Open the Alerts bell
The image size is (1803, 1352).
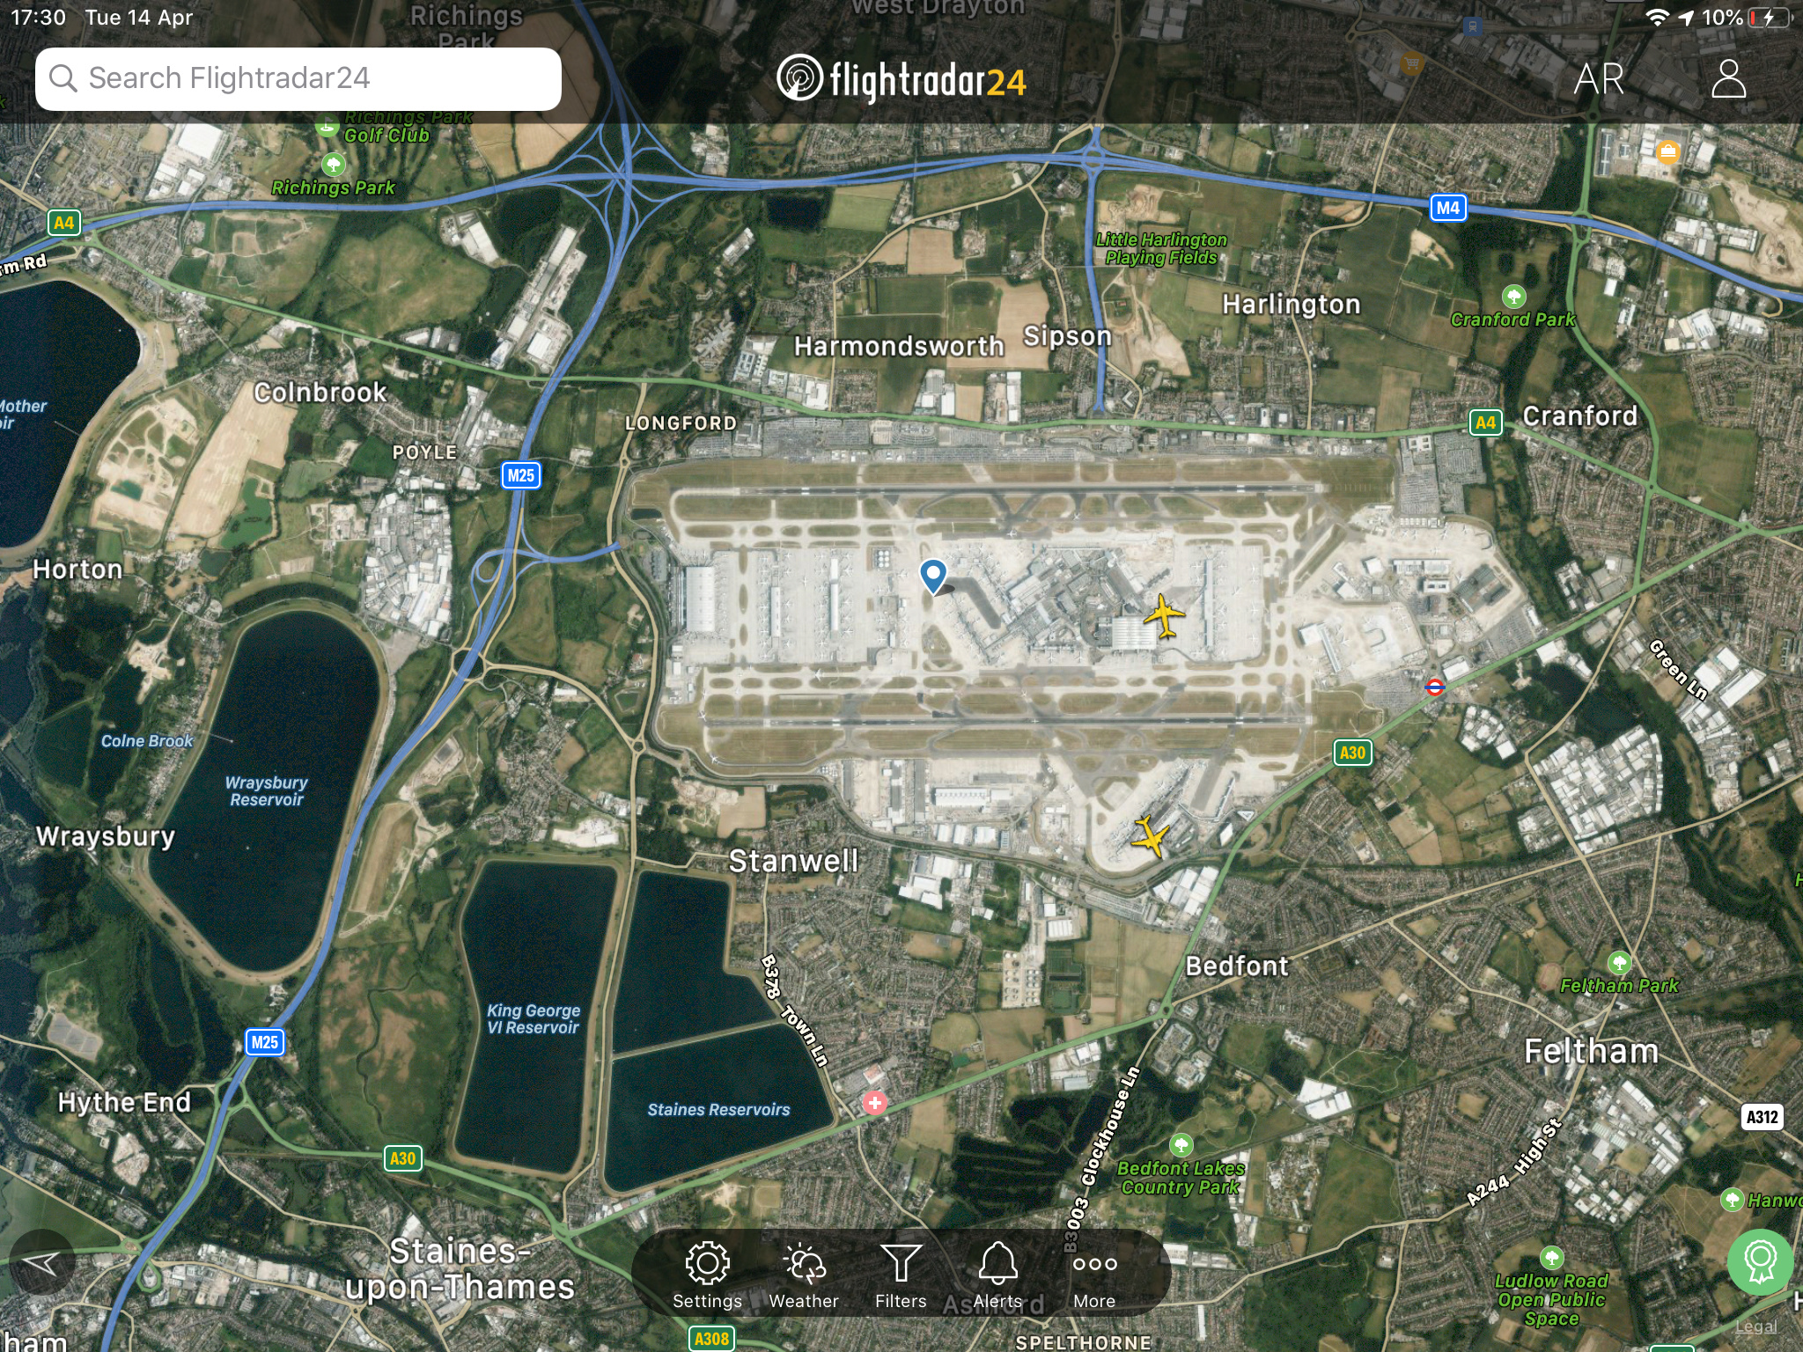tap(997, 1275)
